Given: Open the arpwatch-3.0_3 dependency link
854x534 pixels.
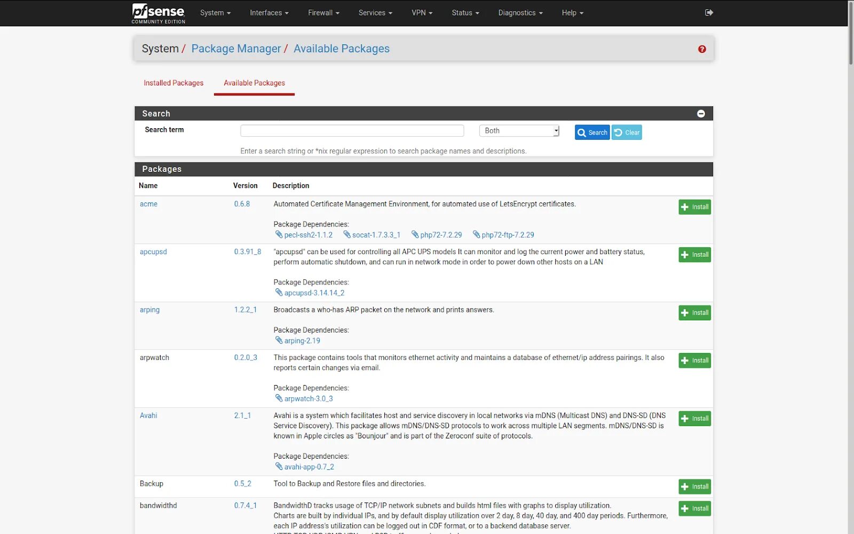Looking at the screenshot, I should coord(309,399).
